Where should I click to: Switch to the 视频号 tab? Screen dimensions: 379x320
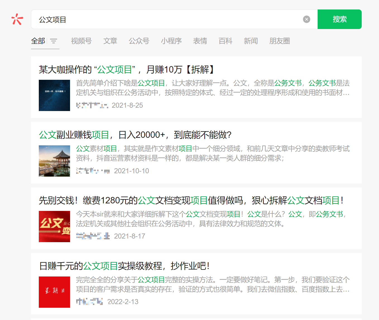pos(81,41)
